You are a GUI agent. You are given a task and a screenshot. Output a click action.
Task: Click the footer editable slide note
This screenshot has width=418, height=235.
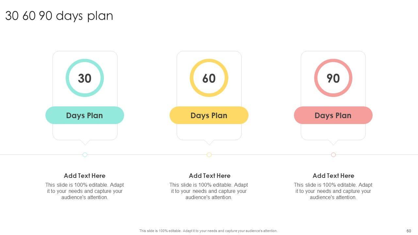tap(208, 231)
